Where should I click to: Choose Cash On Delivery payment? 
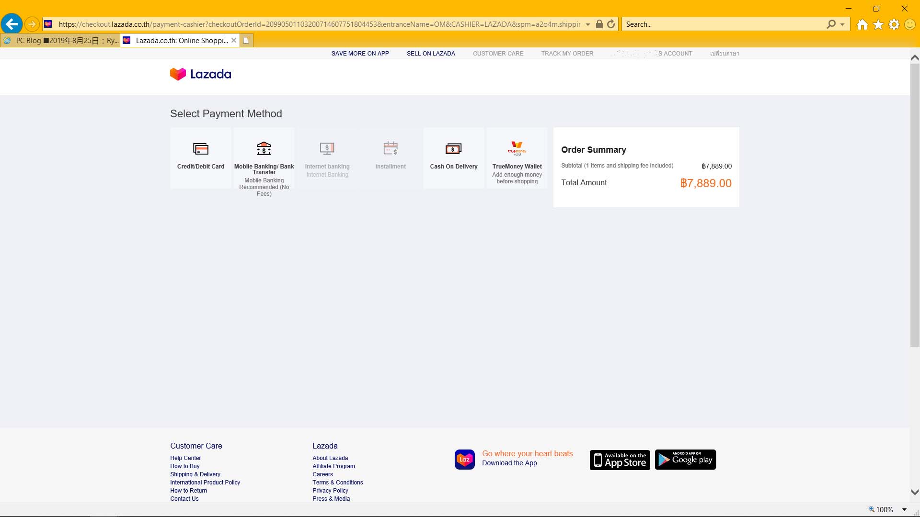(454, 157)
